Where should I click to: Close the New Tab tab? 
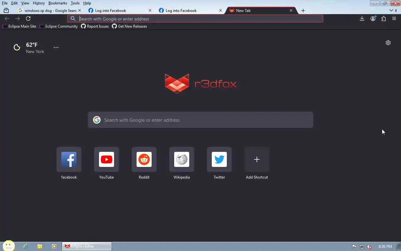click(291, 10)
